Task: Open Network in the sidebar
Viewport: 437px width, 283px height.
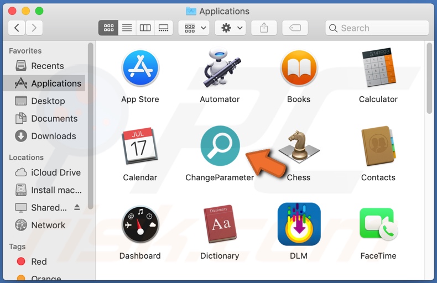Action: [x=45, y=225]
